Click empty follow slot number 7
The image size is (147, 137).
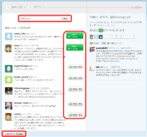[118, 37]
